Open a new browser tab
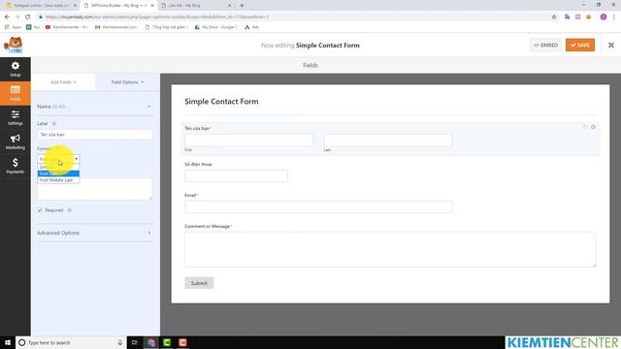 (242, 6)
